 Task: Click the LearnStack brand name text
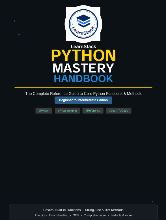[x=83, y=46]
